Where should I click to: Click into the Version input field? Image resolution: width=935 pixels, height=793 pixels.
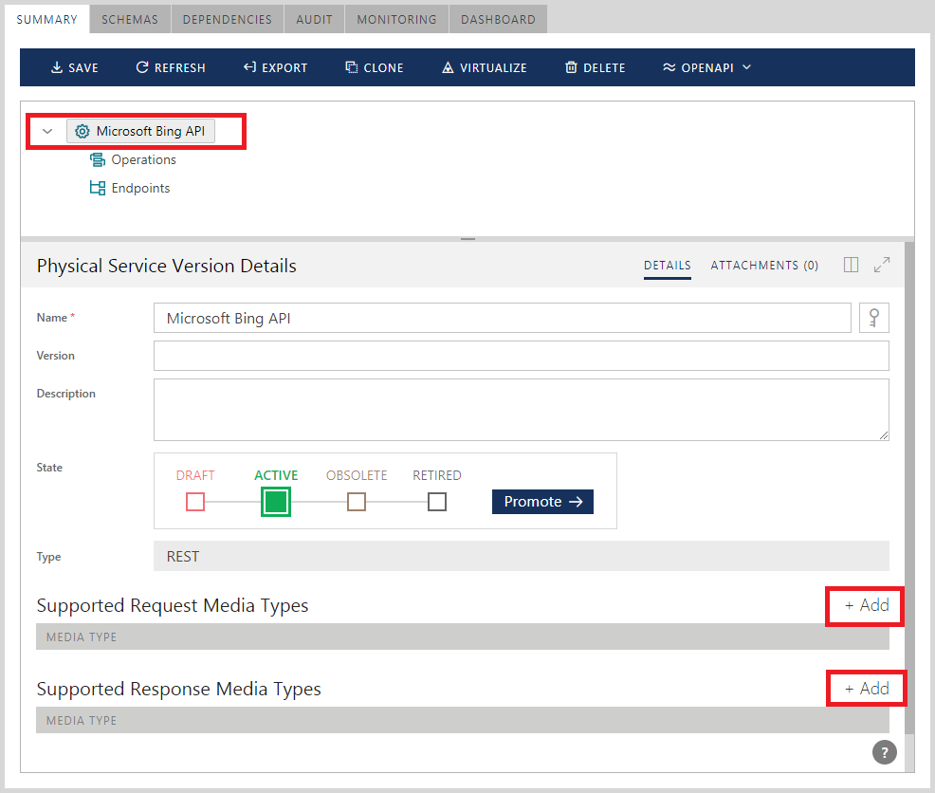click(522, 356)
